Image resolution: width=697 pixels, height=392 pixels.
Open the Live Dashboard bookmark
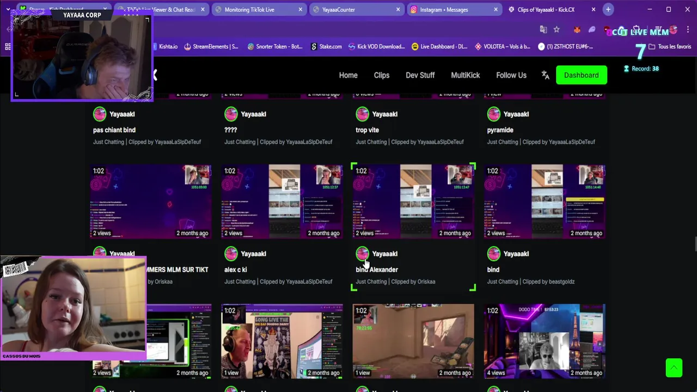click(x=439, y=47)
